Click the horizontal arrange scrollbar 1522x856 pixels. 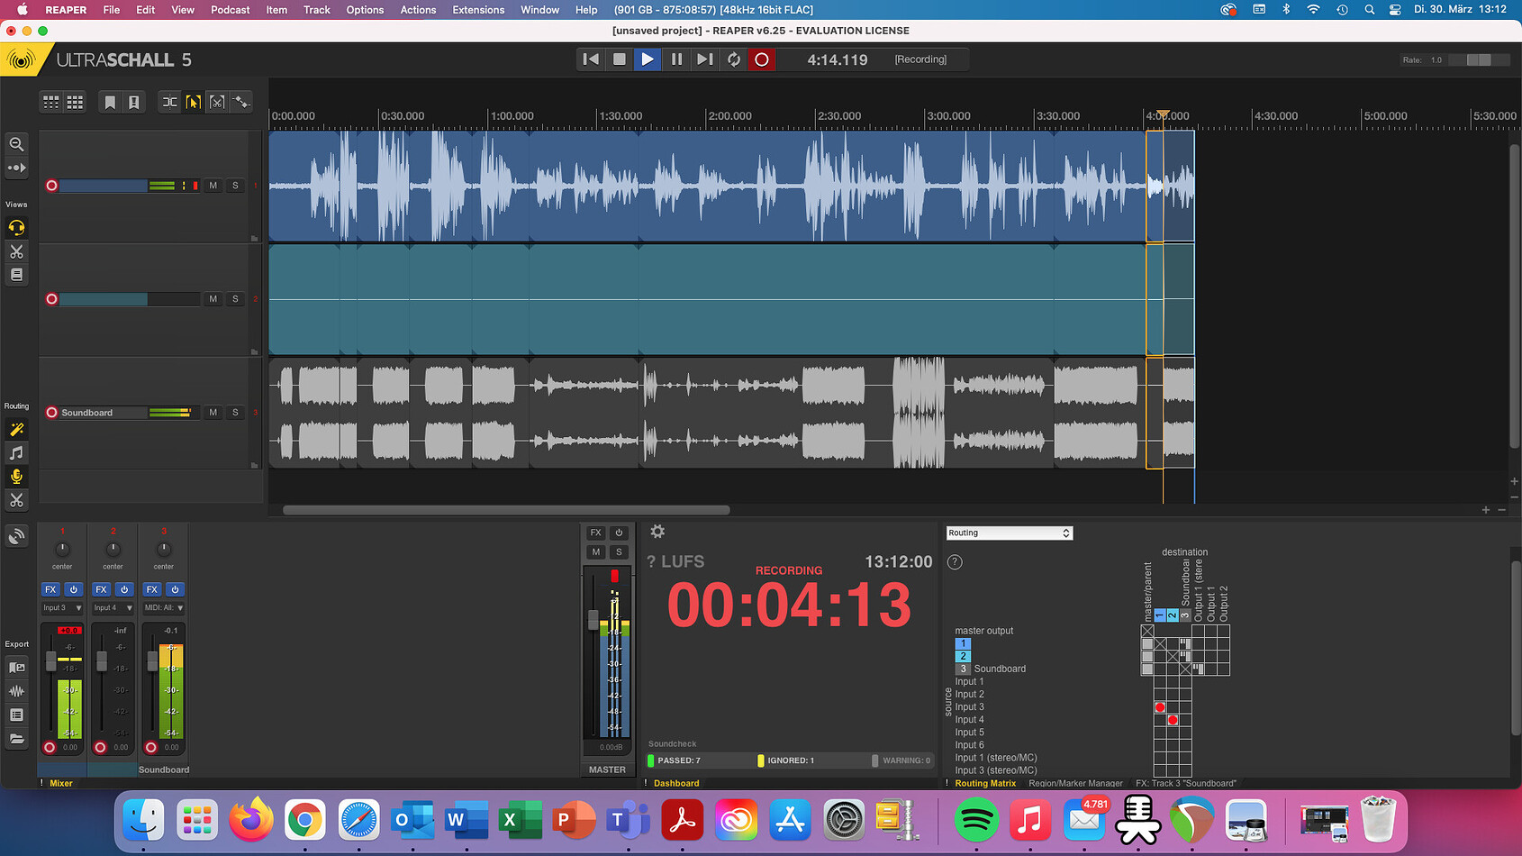[x=506, y=510]
